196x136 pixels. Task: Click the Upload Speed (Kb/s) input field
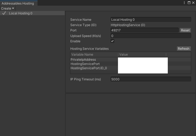(151, 36)
